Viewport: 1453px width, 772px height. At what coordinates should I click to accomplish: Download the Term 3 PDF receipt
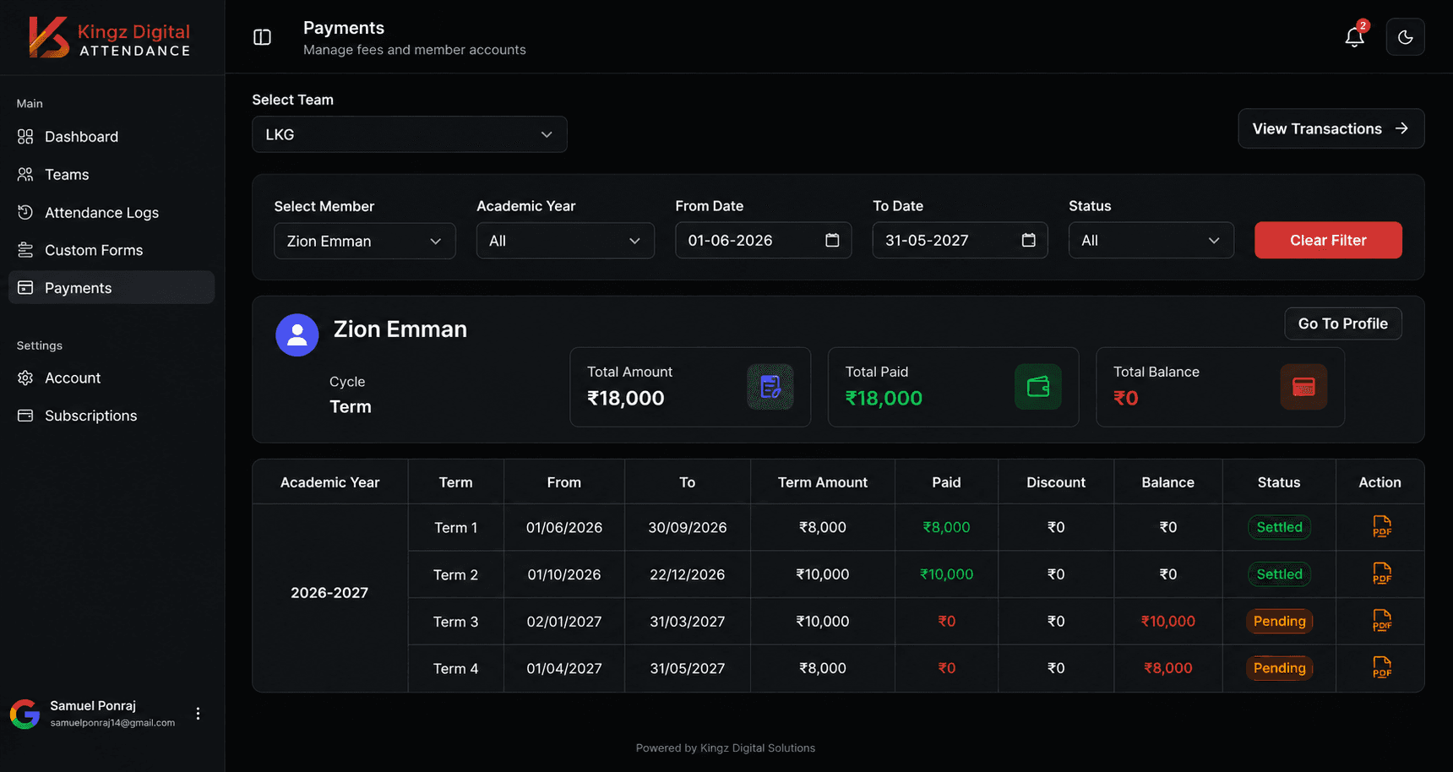click(x=1382, y=621)
